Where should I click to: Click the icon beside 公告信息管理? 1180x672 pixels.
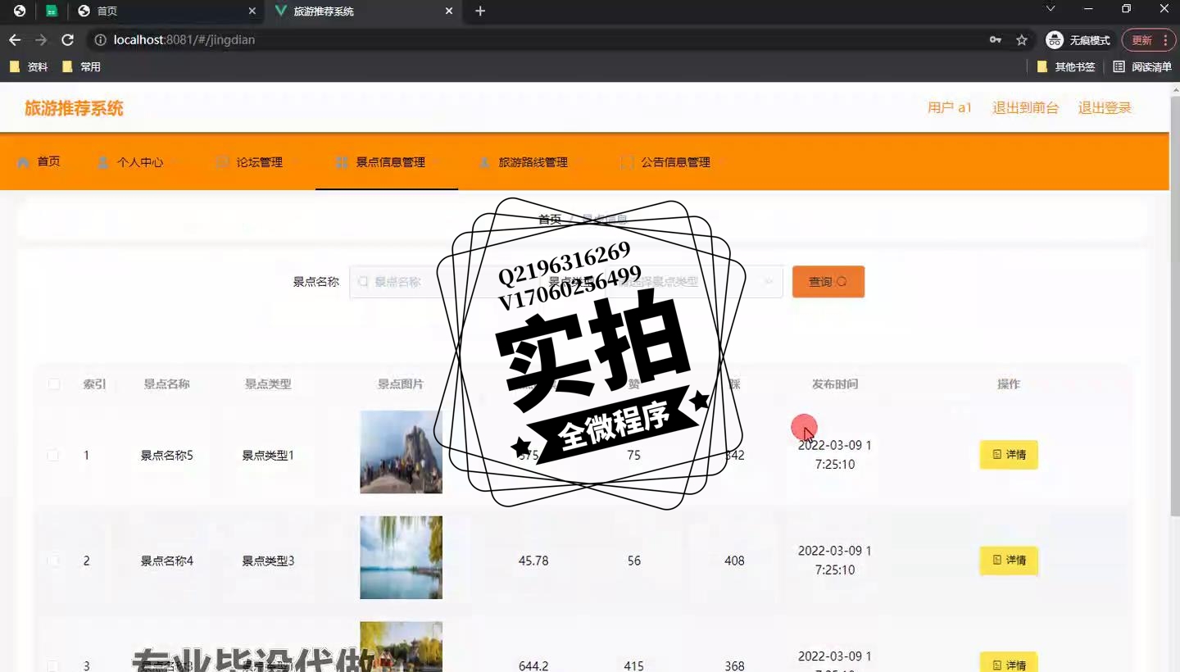(627, 162)
